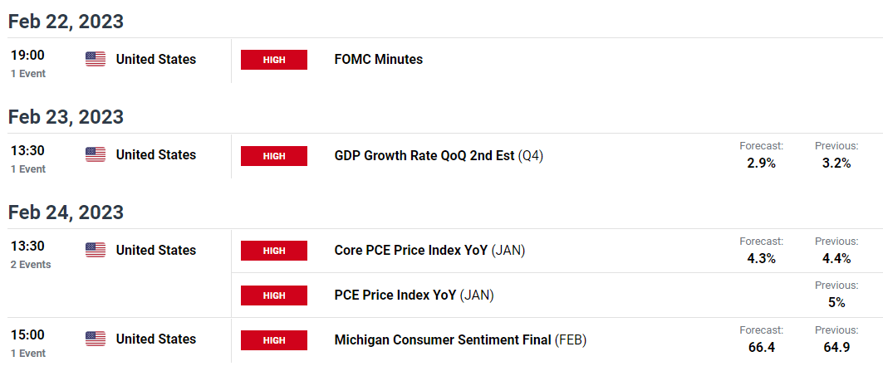Viewport: 883px width, 376px height.
Task: Expand the 13:30 slot showing 2 Events
Action: (31, 255)
